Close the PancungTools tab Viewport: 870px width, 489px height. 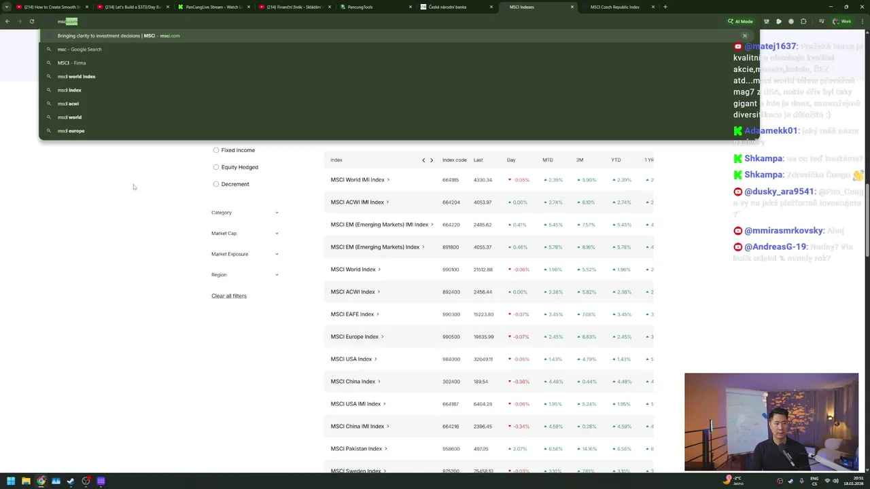411,7
